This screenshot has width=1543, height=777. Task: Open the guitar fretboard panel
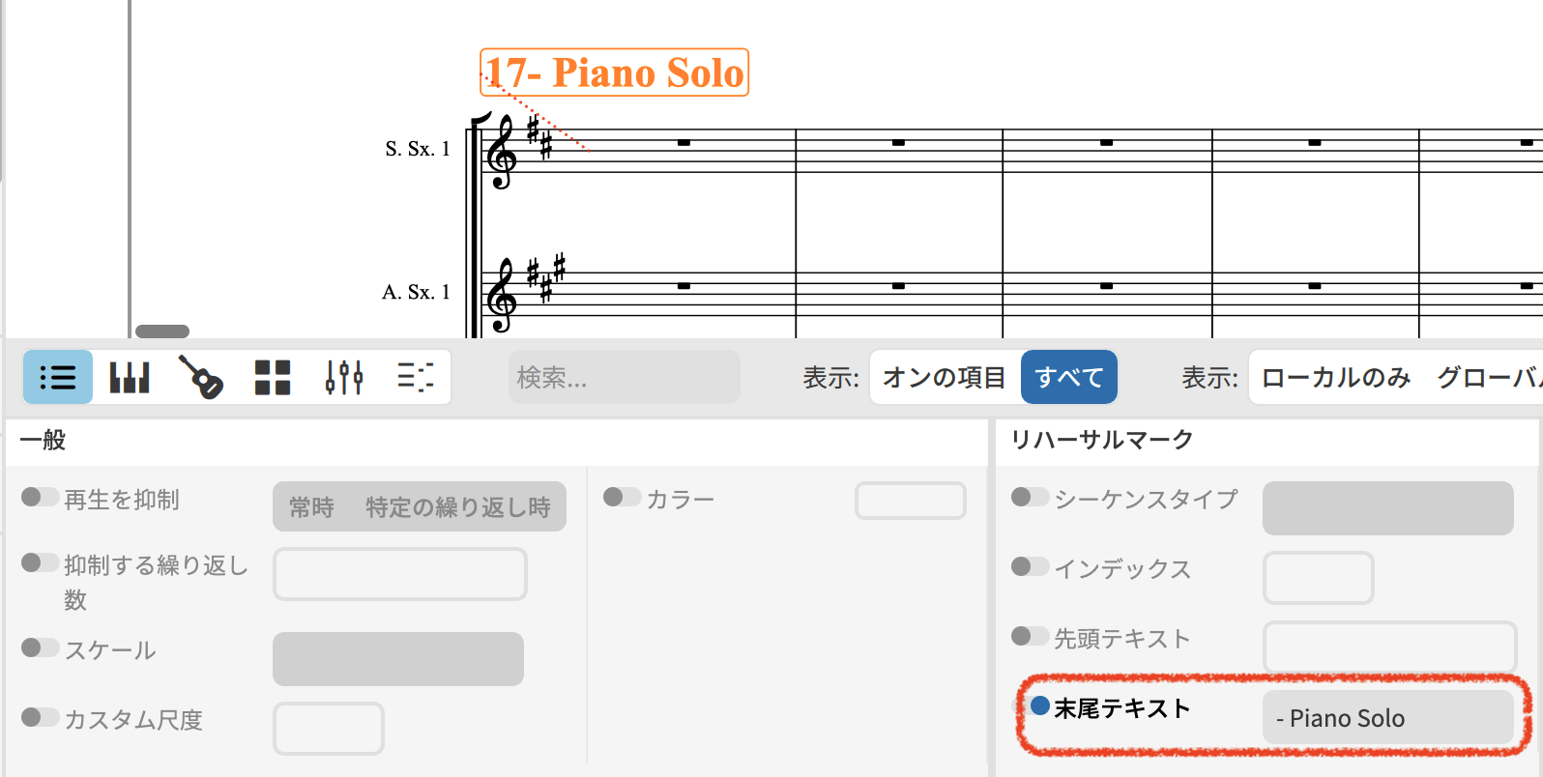coord(201,377)
